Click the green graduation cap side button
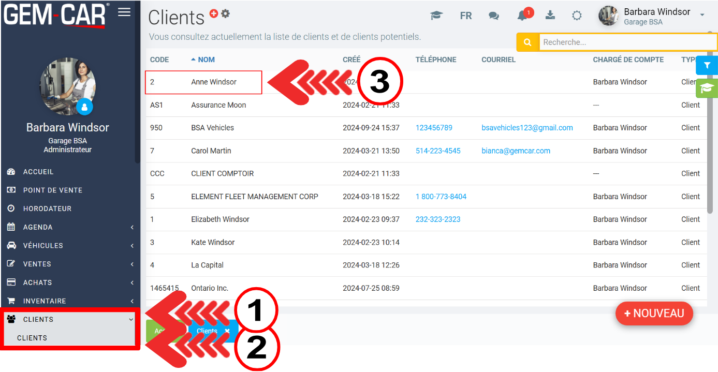The width and height of the screenshot is (718, 372). coord(707,88)
